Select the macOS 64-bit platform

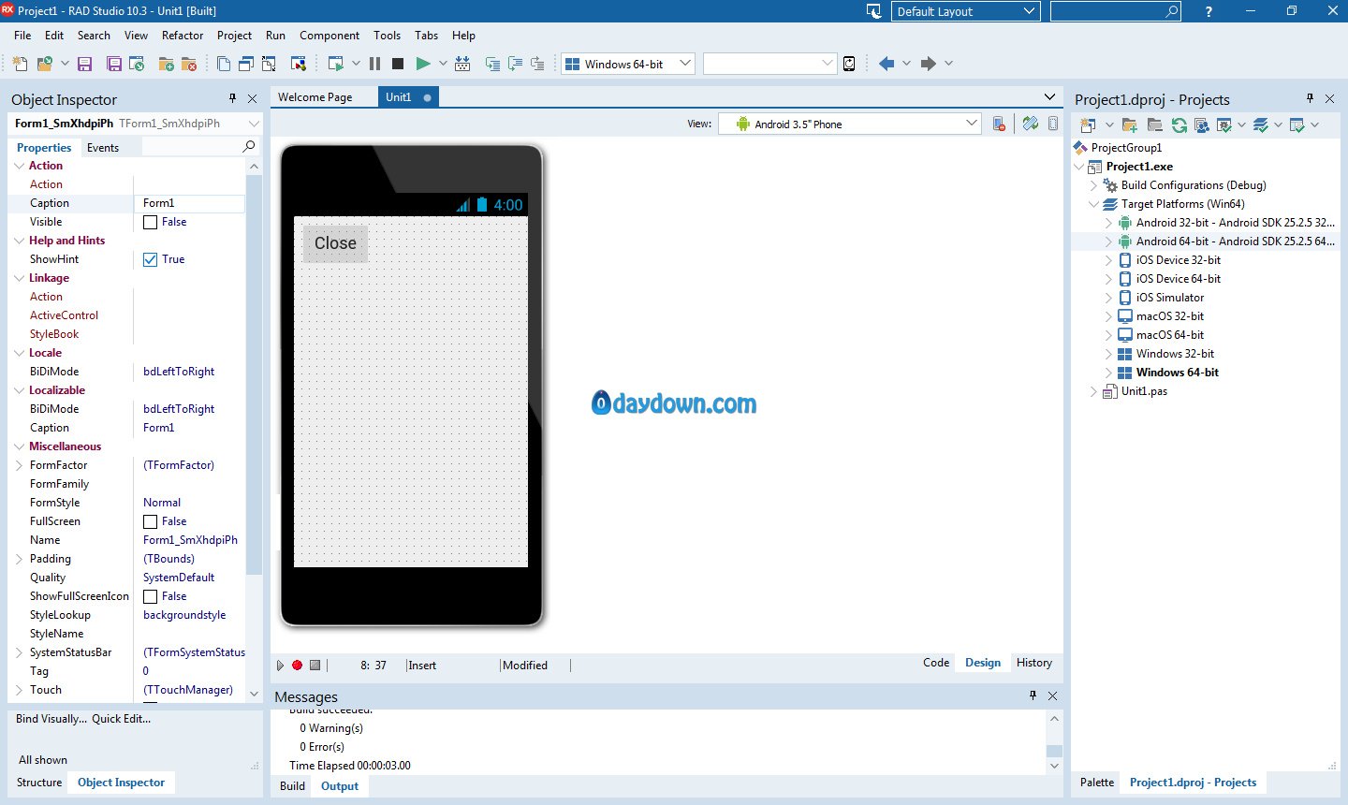point(1170,335)
